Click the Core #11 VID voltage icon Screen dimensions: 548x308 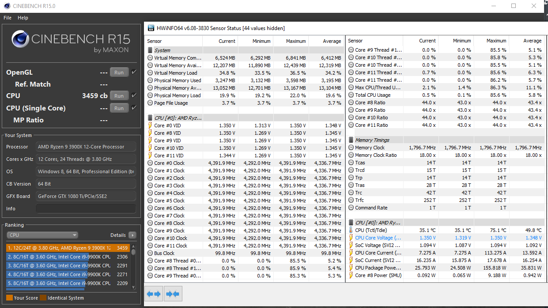150,156
